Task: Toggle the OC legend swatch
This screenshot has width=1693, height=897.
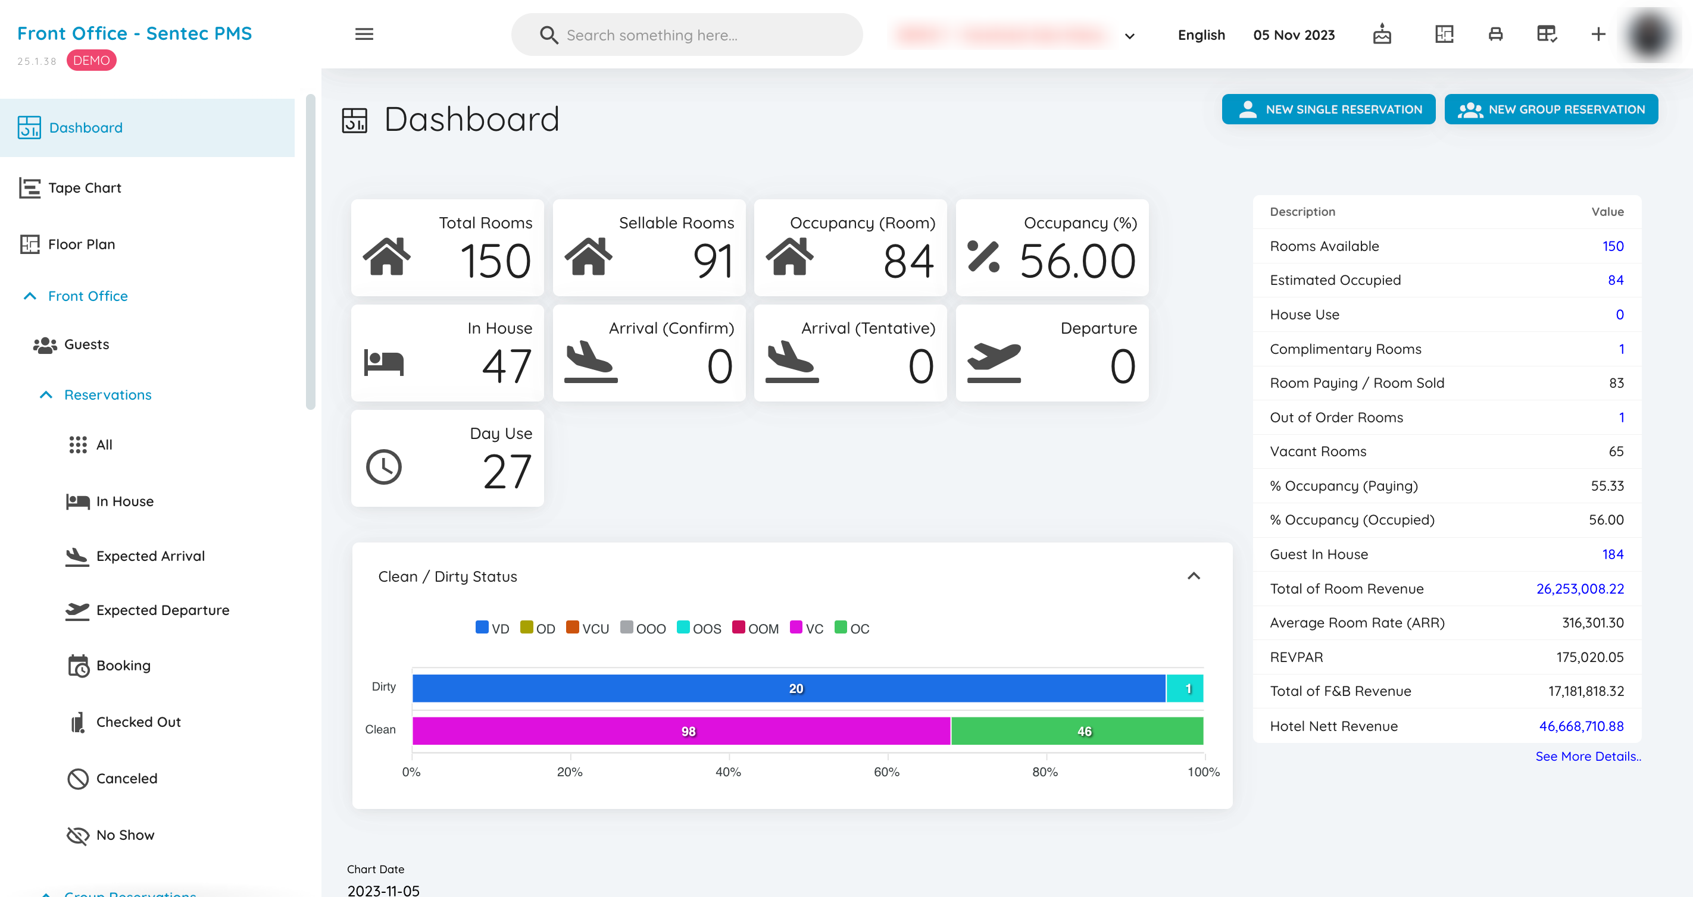Action: pyautogui.click(x=841, y=627)
